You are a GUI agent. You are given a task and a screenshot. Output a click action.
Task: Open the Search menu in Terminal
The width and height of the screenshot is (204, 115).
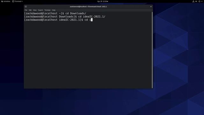(40, 10)
